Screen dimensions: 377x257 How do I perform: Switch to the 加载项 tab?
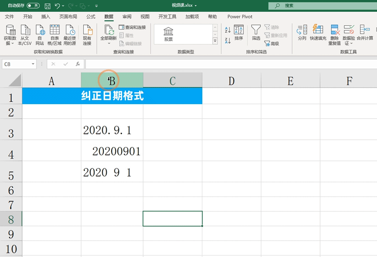192,17
